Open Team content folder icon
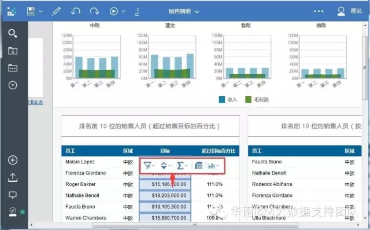This screenshot has height=230, width=370. pos(13,68)
